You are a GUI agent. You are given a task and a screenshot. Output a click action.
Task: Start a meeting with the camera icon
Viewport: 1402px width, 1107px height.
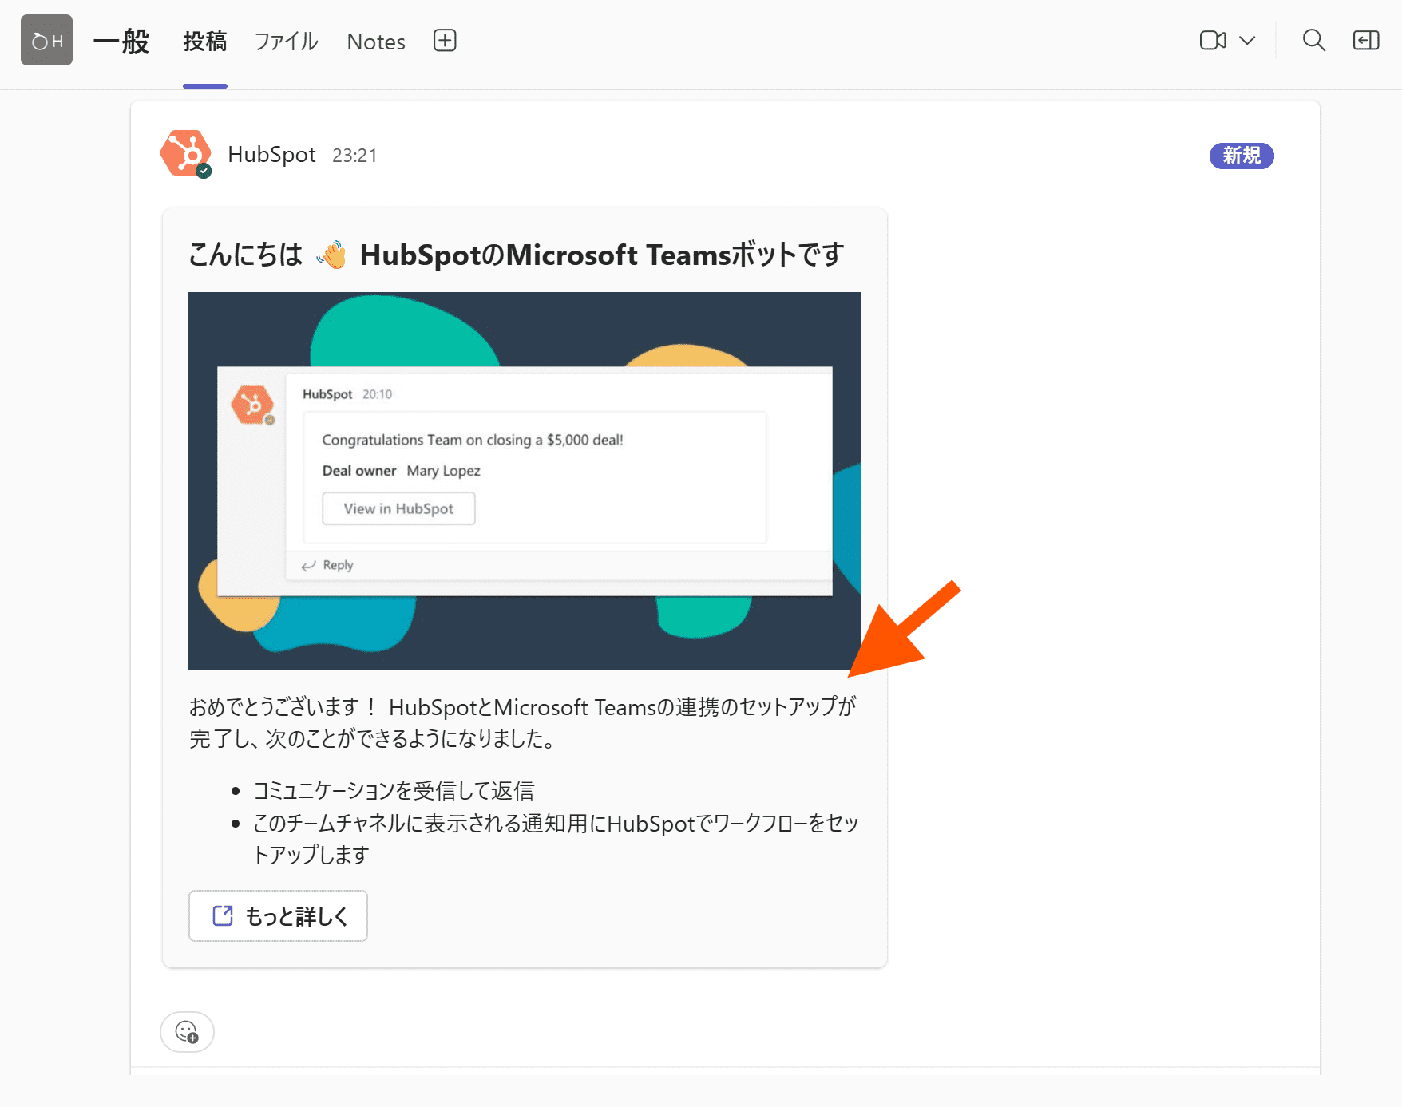click(x=1212, y=41)
